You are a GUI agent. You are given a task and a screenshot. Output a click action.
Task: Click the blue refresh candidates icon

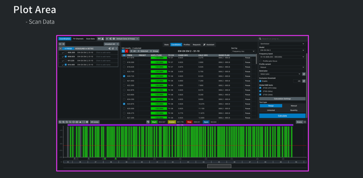click(123, 51)
